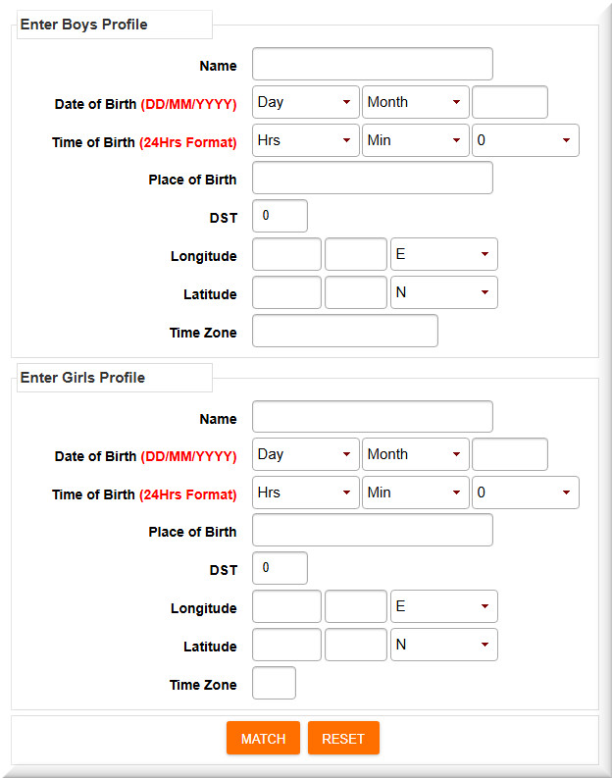Image resolution: width=612 pixels, height=778 pixels.
Task: Click the girl's Time Zone field
Action: (x=274, y=684)
